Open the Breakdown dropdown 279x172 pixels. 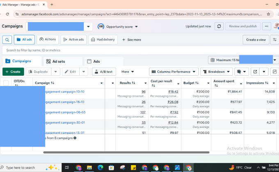[x=216, y=72]
